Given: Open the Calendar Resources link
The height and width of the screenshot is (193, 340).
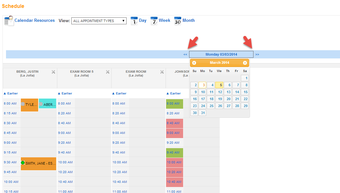Looking at the screenshot, I should (x=35, y=21).
